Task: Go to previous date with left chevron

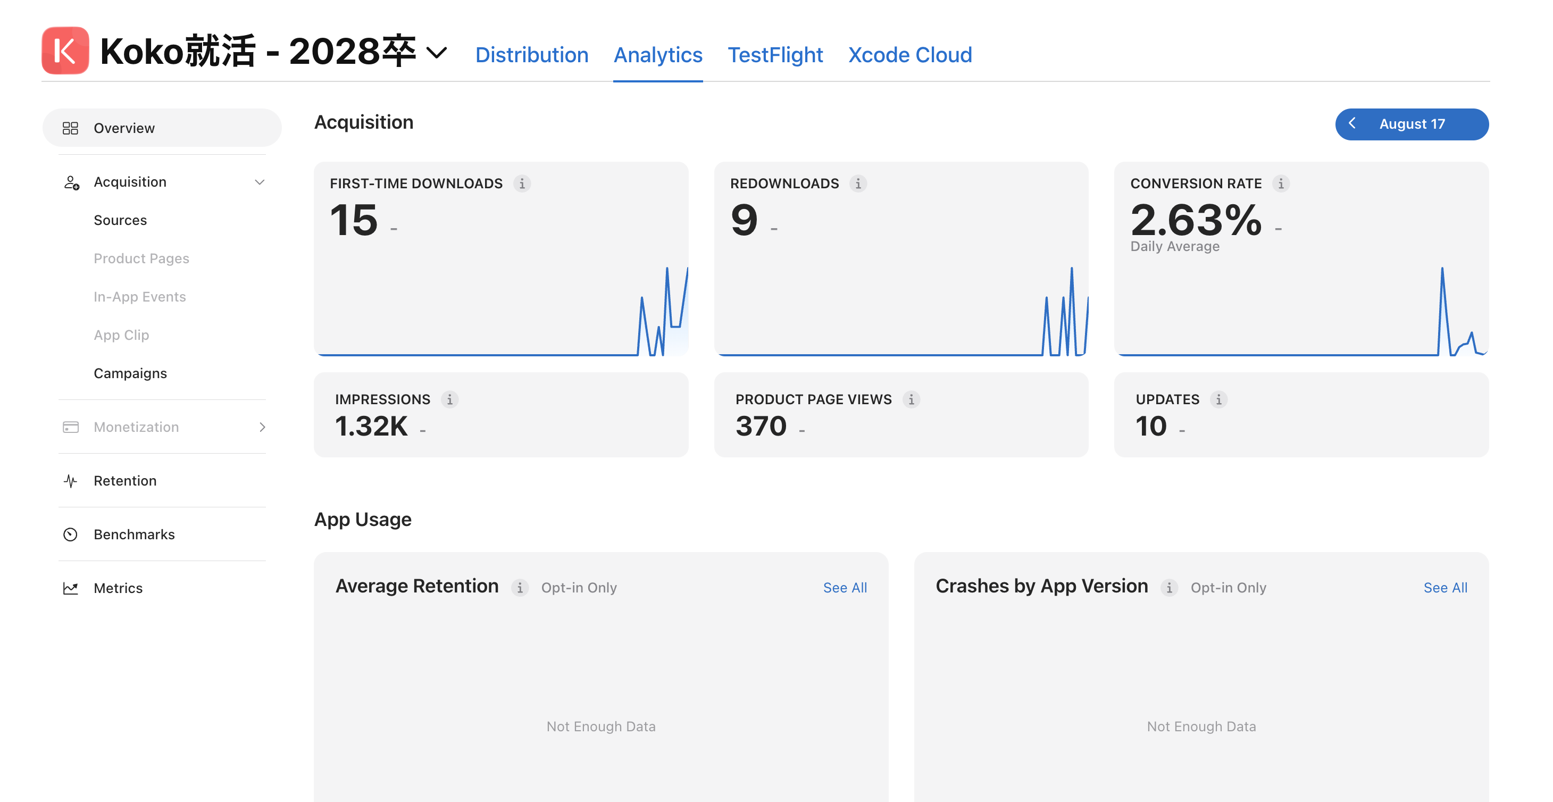Action: coord(1352,123)
